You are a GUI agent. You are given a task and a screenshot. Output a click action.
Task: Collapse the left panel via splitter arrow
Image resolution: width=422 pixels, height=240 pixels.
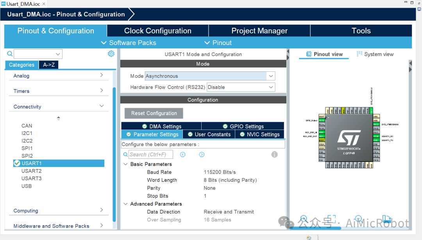(x=288, y=51)
